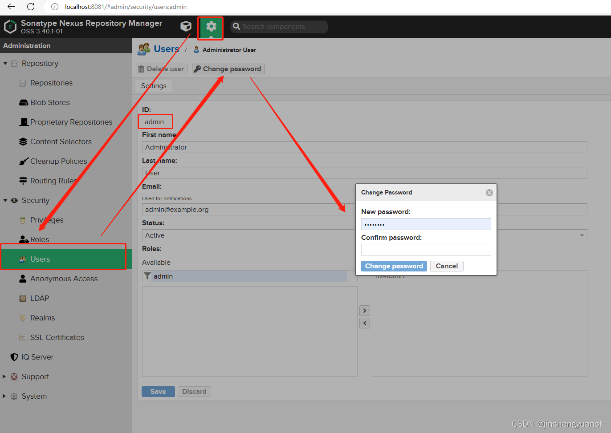The width and height of the screenshot is (611, 433).
Task: Expand the Support tree section
Action: click(x=4, y=376)
